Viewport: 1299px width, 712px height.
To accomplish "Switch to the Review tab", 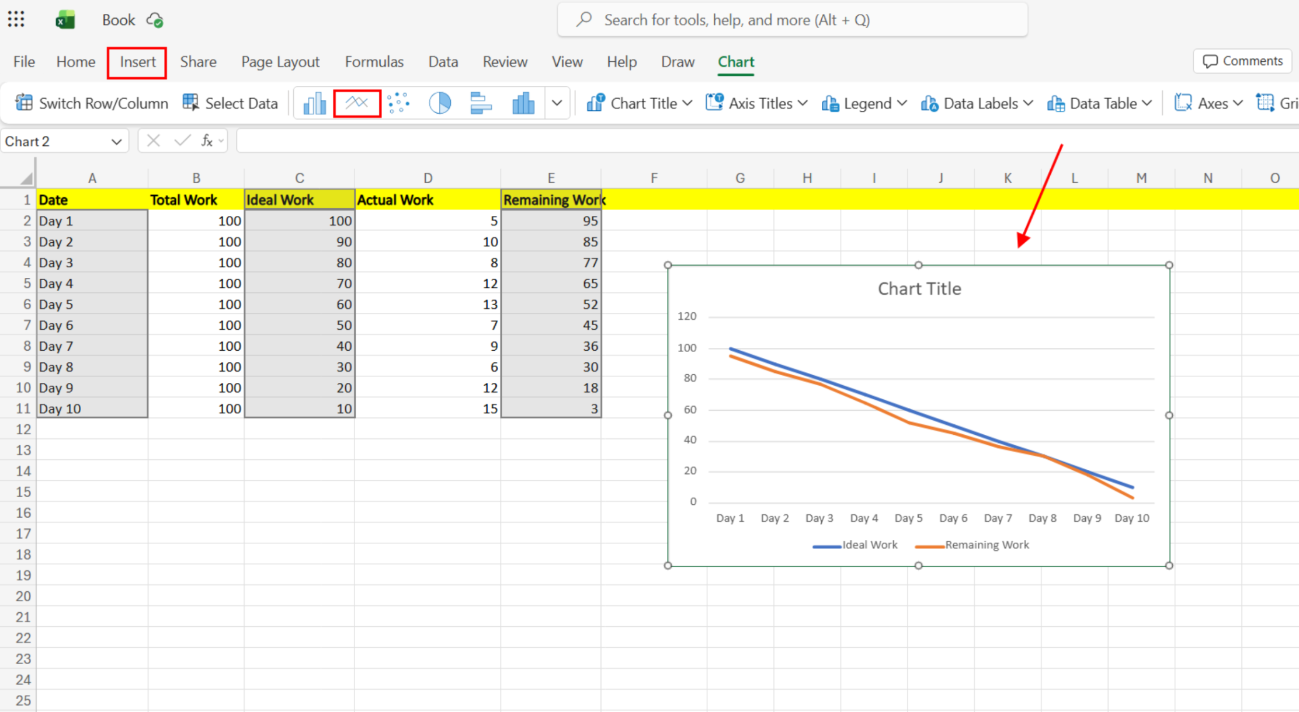I will [505, 62].
